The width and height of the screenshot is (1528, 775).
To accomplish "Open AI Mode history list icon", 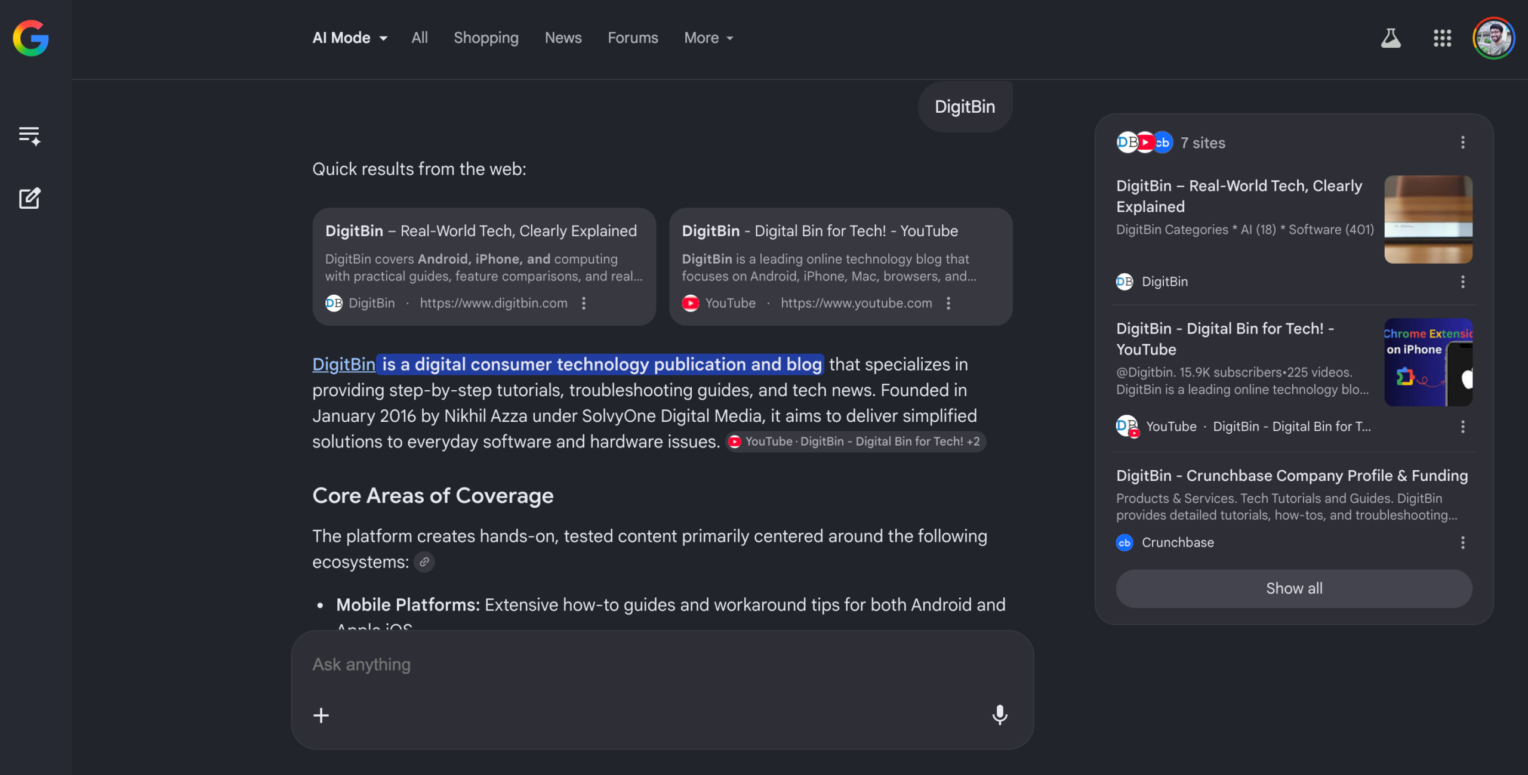I will pyautogui.click(x=29, y=136).
